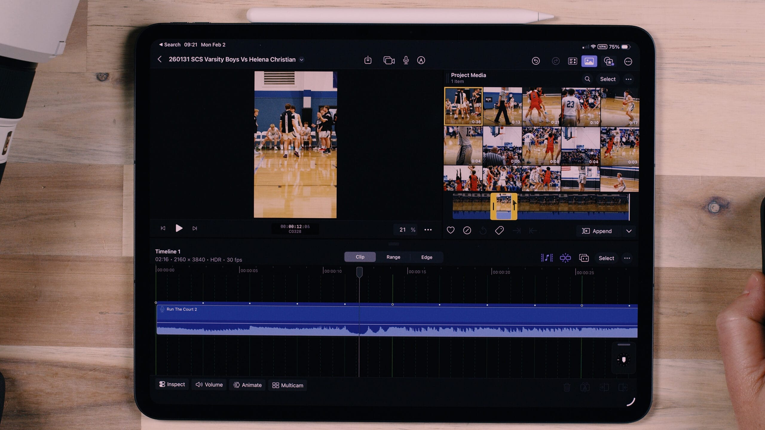Toggle timeline snapping icon
Image resolution: width=765 pixels, height=430 pixels.
tap(565, 258)
